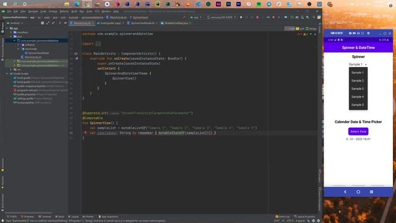Open the Logcat tool window
396x223 pixels.
pyautogui.click(x=73, y=217)
